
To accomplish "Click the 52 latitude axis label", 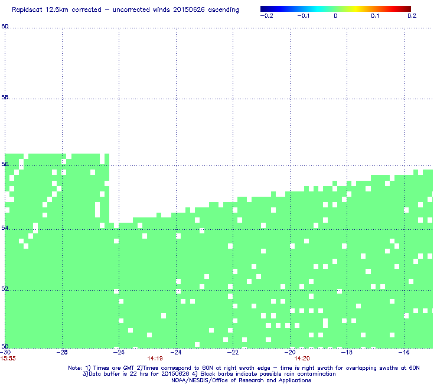I will click(x=5, y=289).
